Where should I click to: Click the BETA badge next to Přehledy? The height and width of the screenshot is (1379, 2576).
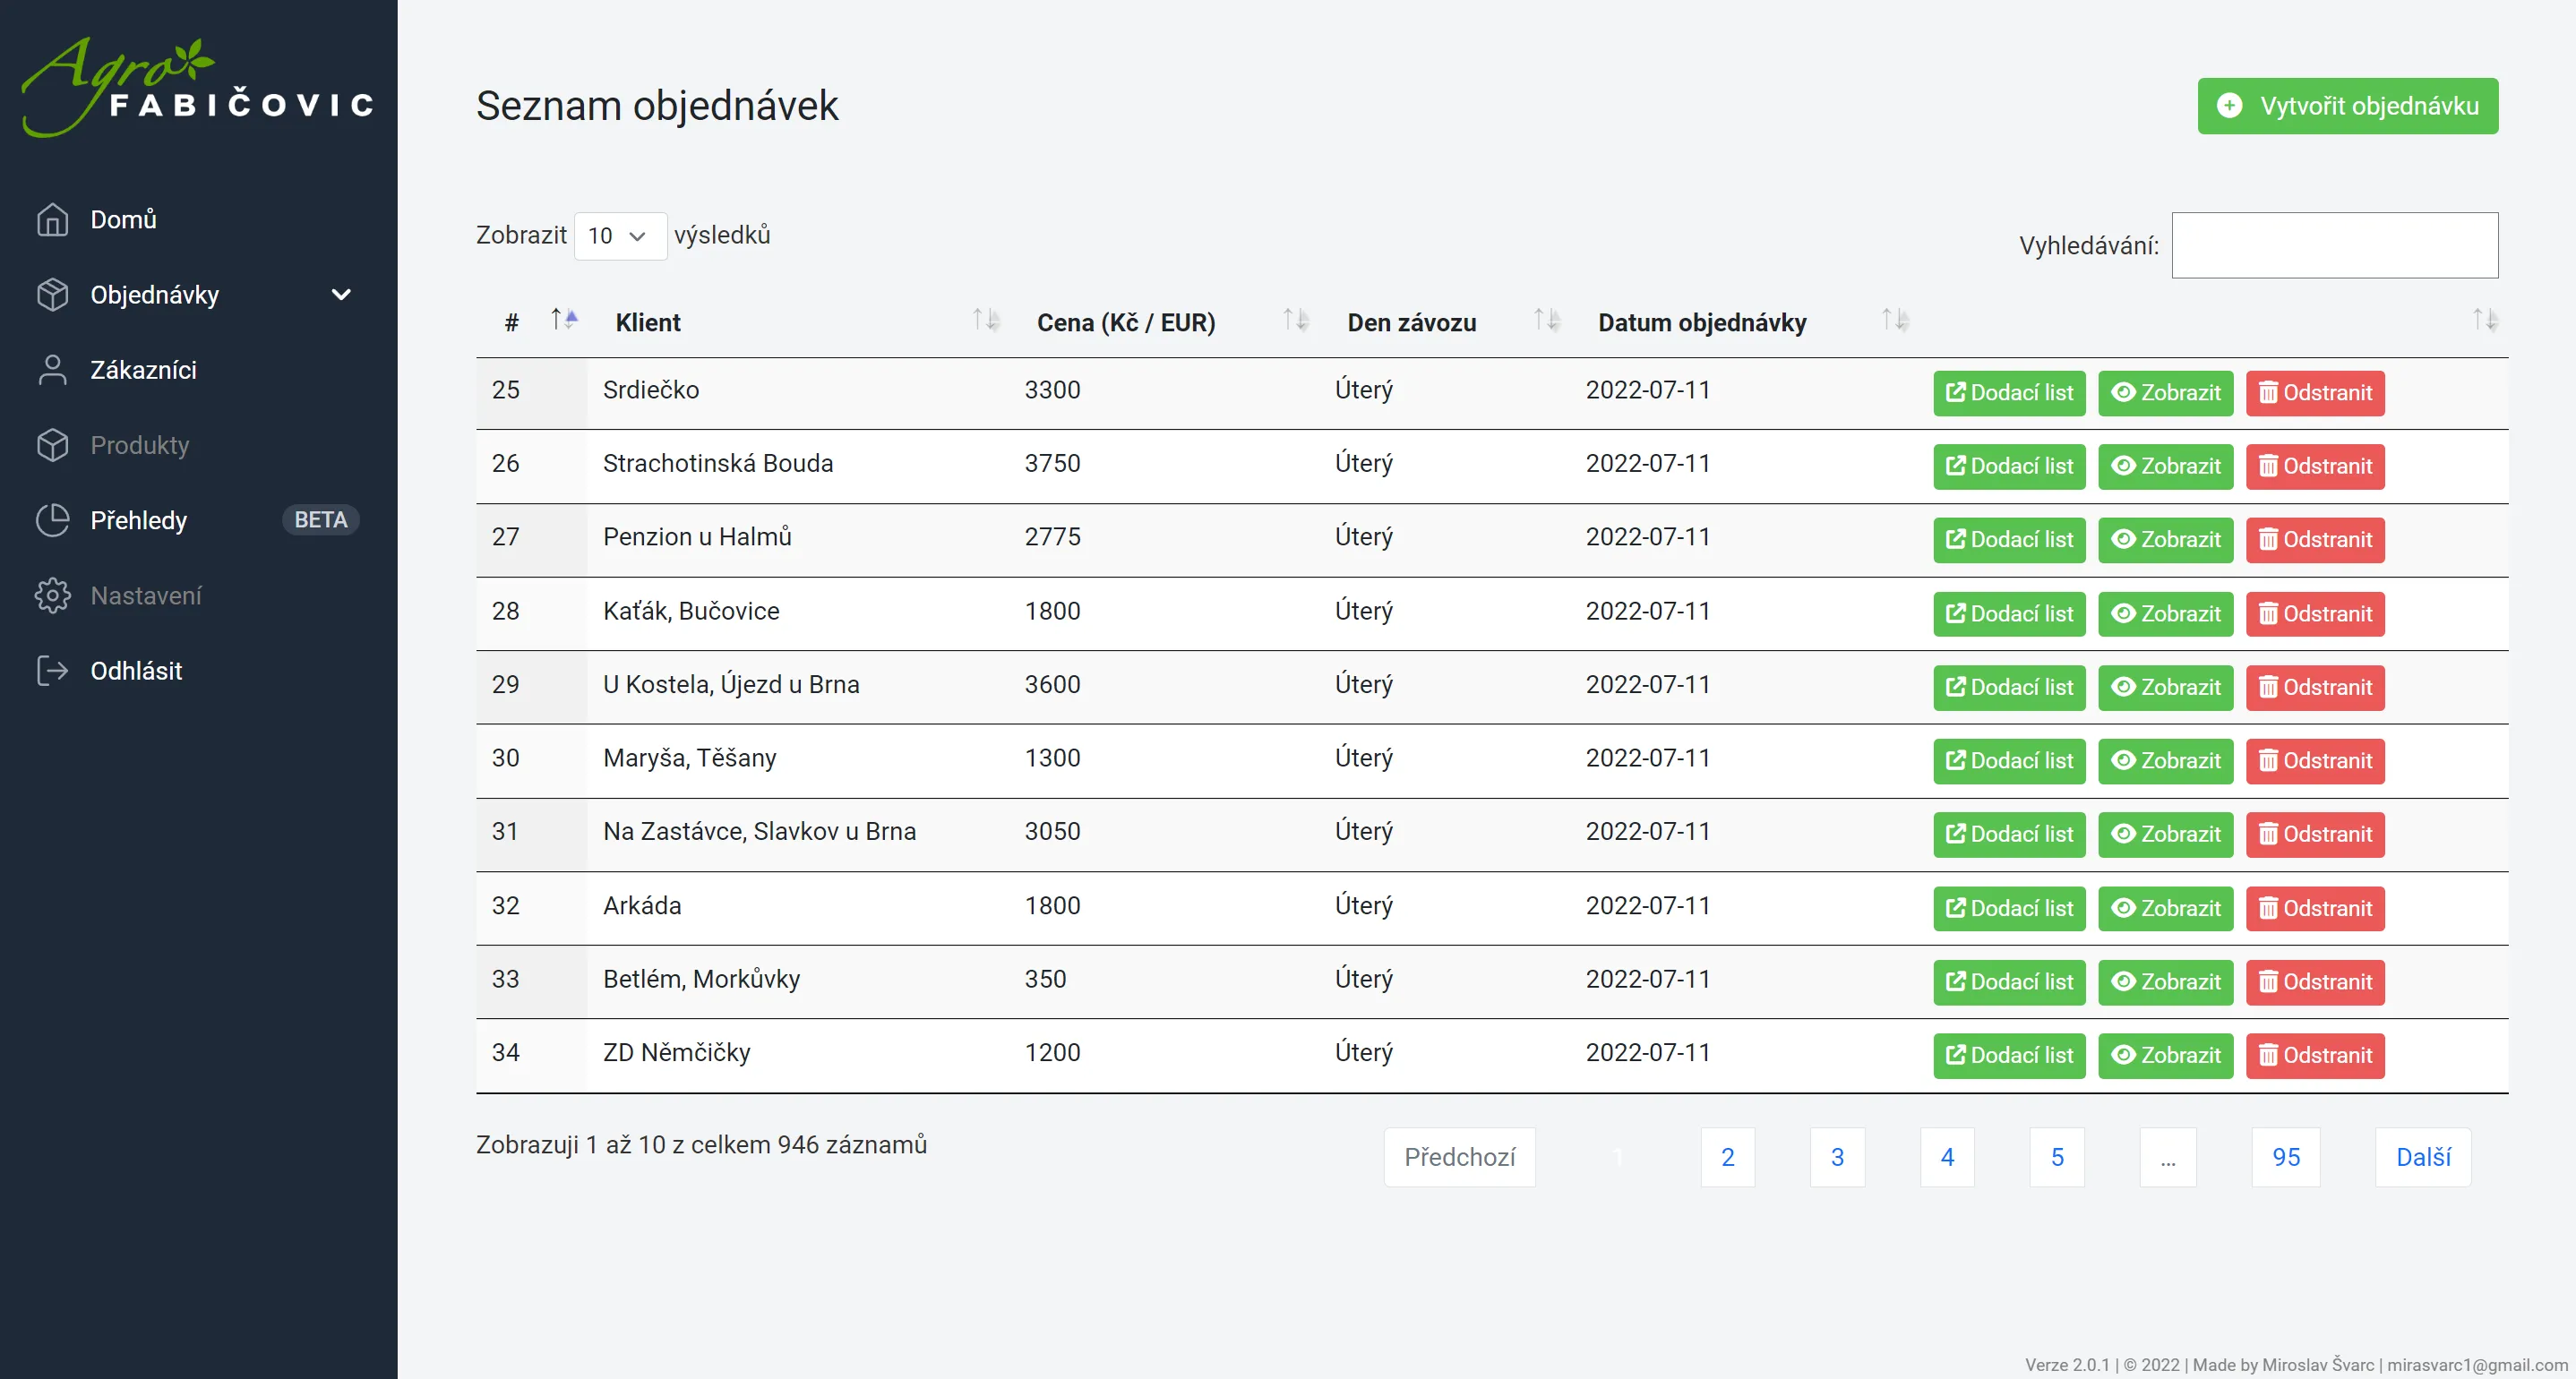pyautogui.click(x=320, y=520)
